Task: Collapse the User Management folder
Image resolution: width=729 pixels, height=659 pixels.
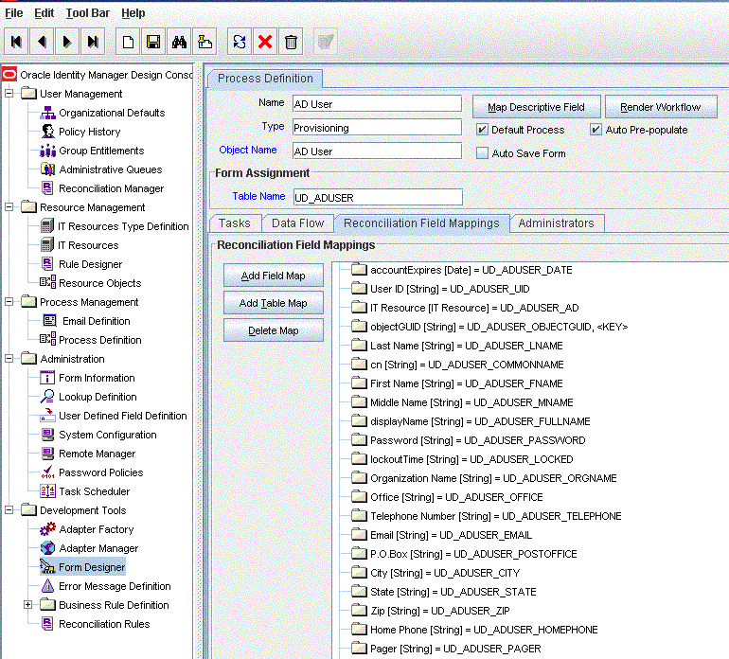Action: click(9, 94)
